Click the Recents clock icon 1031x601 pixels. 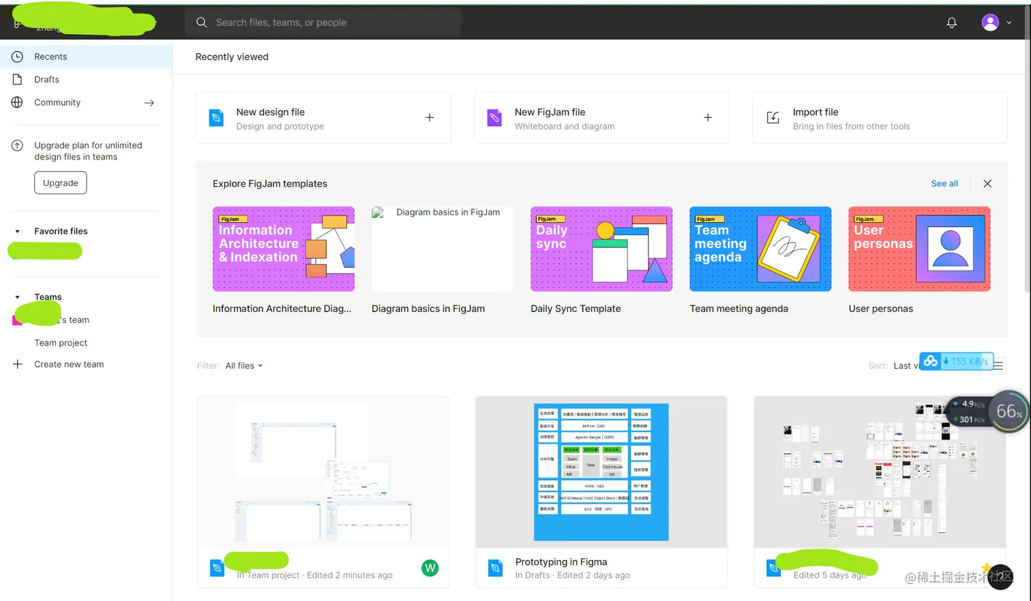coord(18,57)
